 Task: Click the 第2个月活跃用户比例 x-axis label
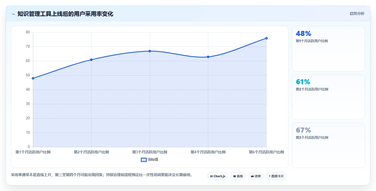(x=91, y=152)
